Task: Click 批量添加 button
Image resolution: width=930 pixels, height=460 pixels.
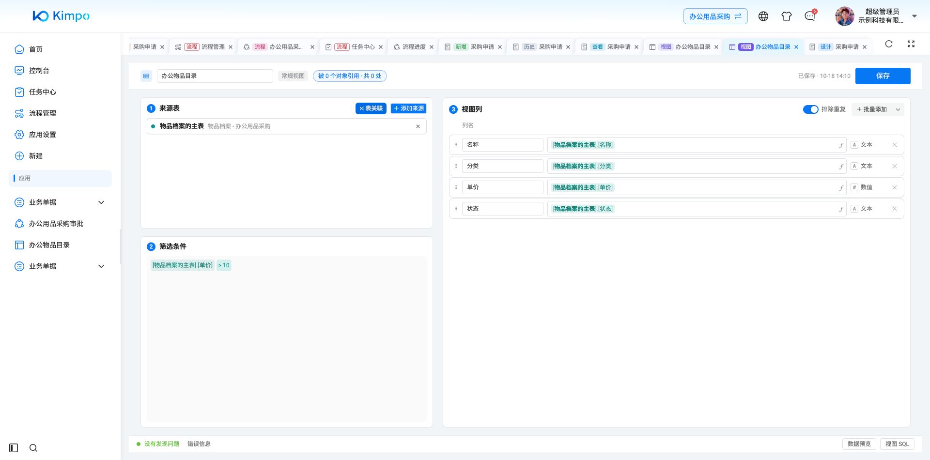Action: [x=872, y=109]
